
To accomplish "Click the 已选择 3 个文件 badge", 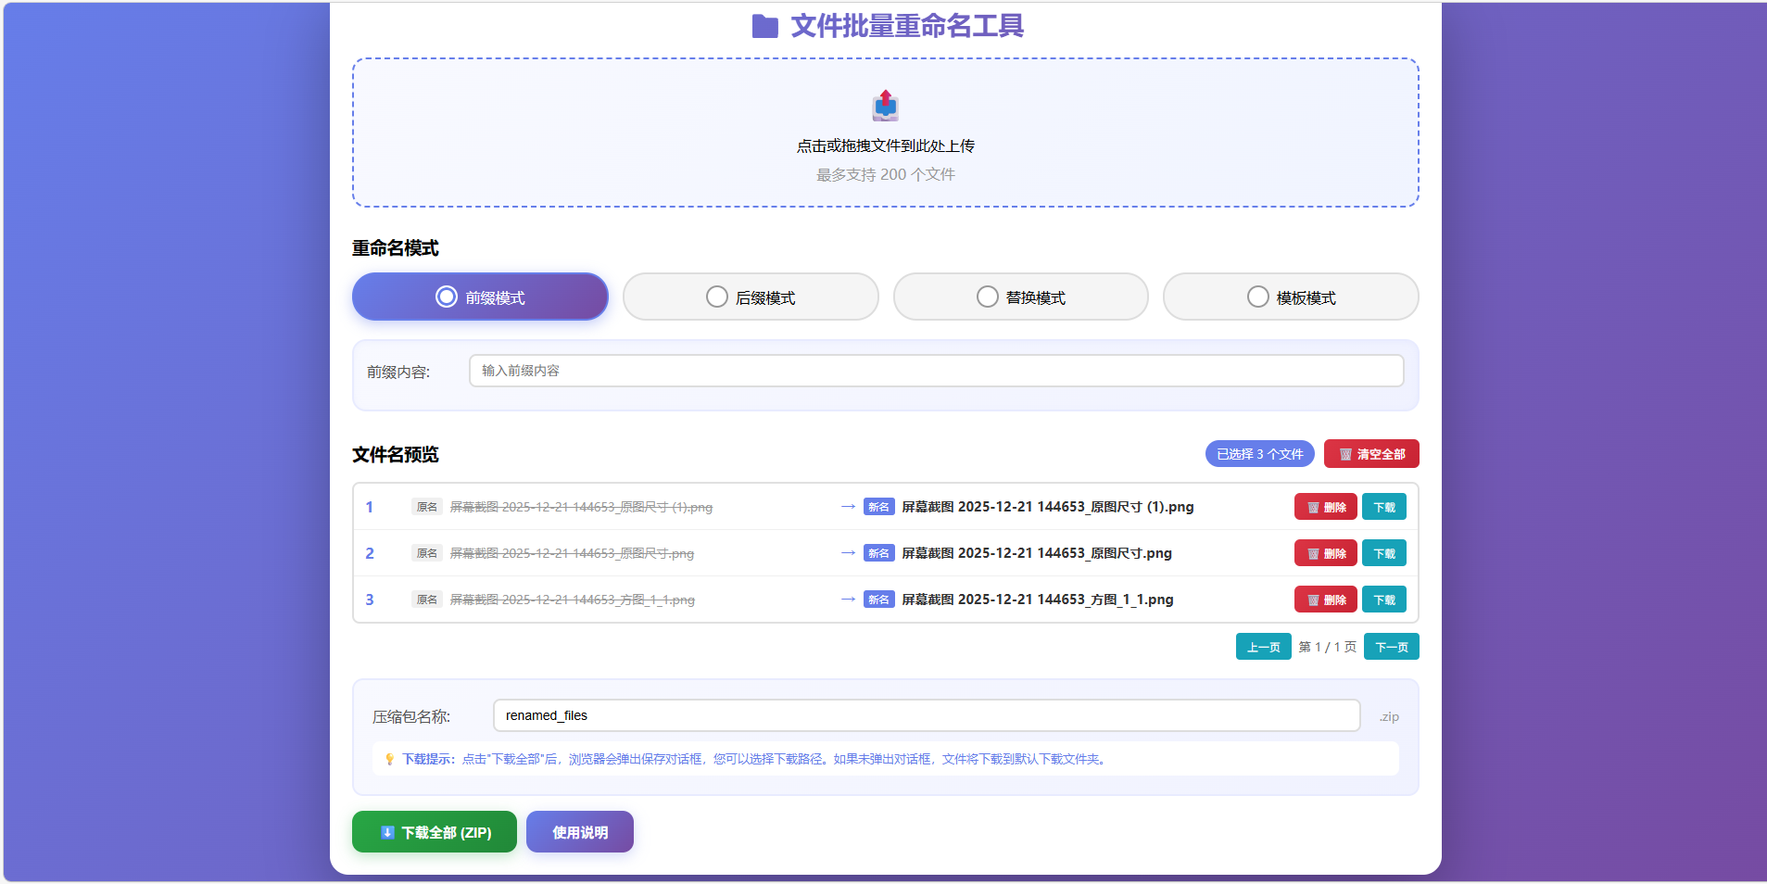I will tap(1259, 454).
